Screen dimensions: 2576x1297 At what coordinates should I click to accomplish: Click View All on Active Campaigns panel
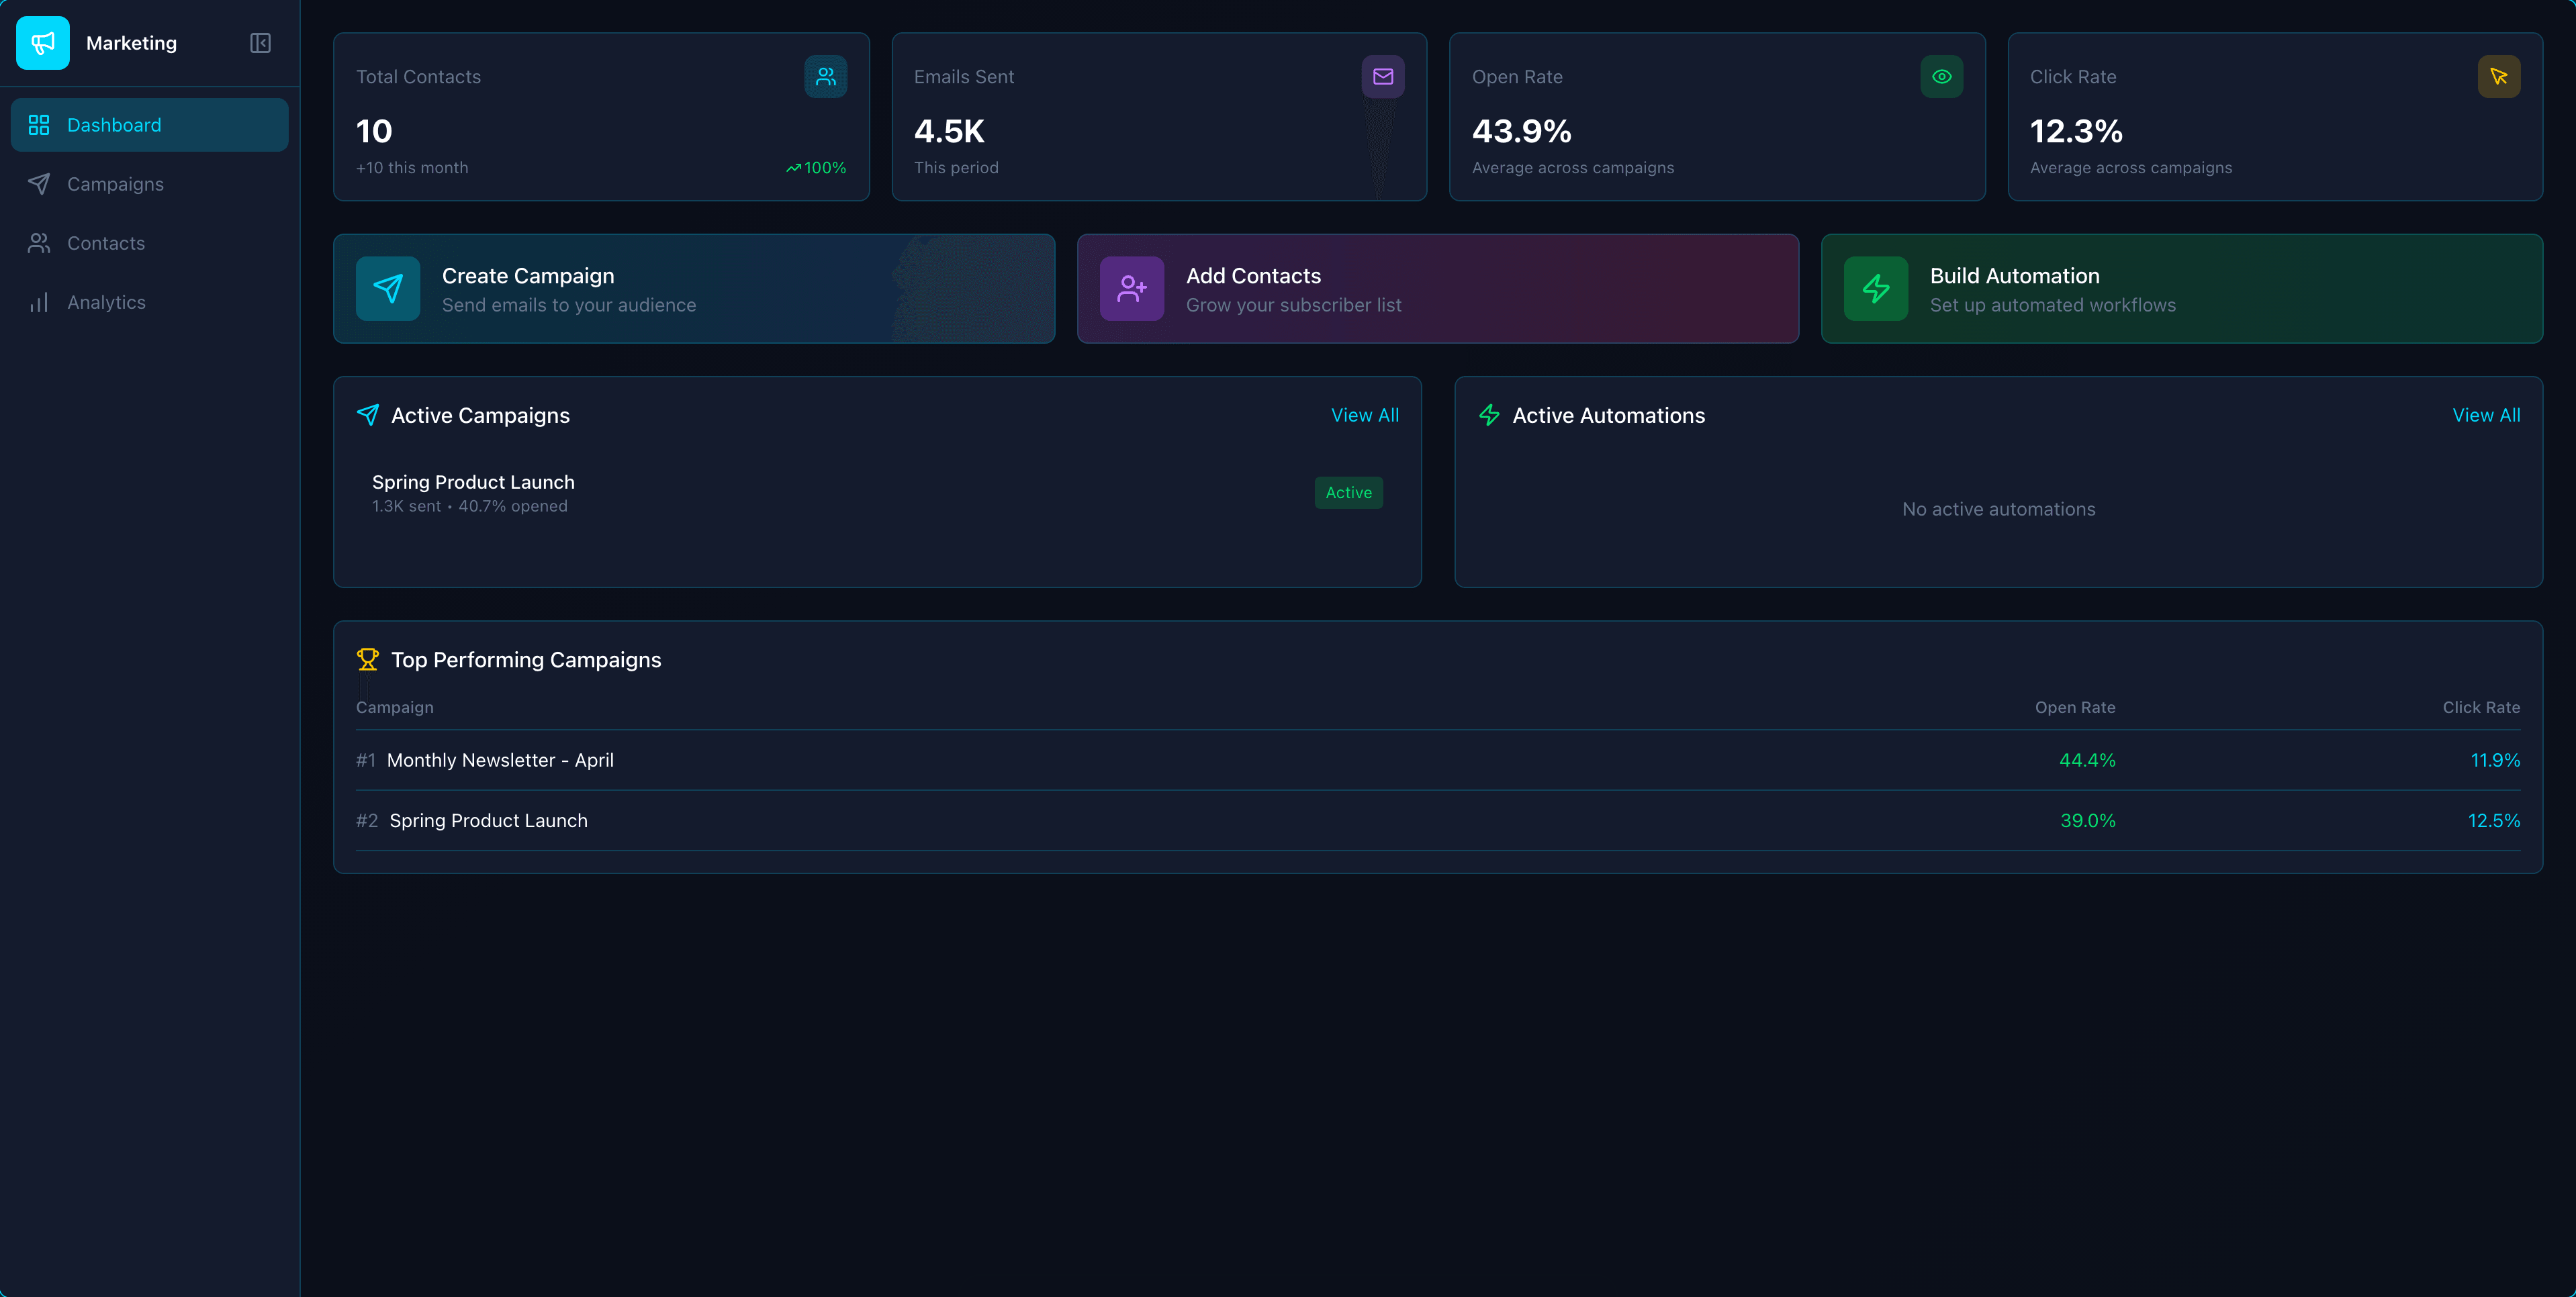(1365, 415)
